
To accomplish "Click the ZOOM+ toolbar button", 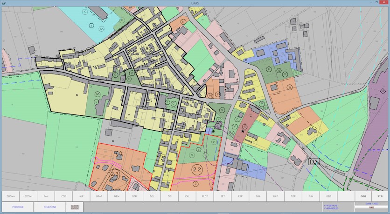I will click(11, 196).
